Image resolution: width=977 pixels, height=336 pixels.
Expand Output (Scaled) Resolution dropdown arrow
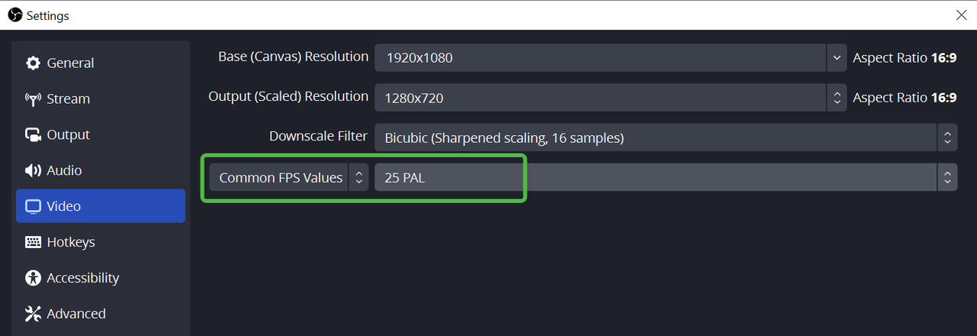tap(836, 98)
